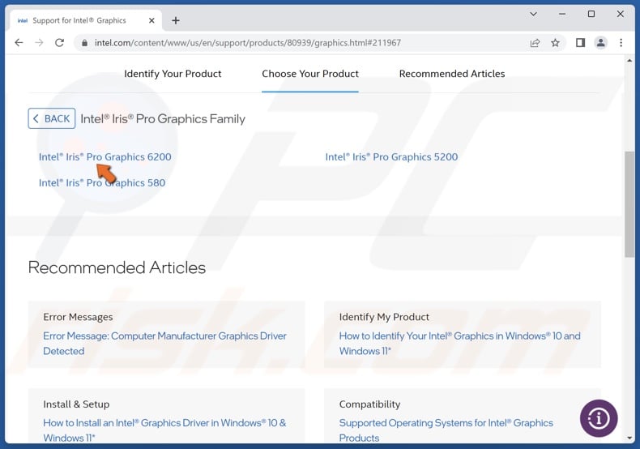This screenshot has width=640, height=449.
Task: Click the browser back arrow
Action: pyautogui.click(x=18, y=43)
